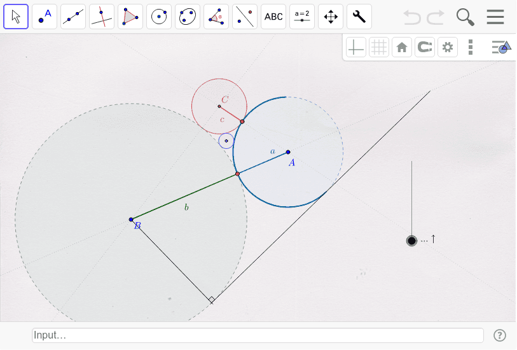The width and height of the screenshot is (517, 350).
Task: Reset to standard view with home icon
Action: [402, 48]
